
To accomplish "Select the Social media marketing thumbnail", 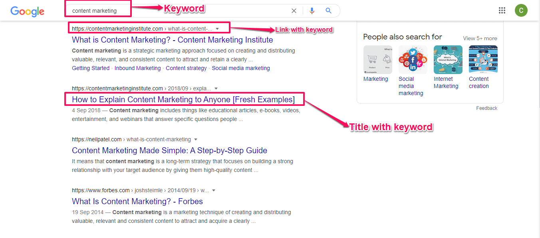I will (413, 60).
